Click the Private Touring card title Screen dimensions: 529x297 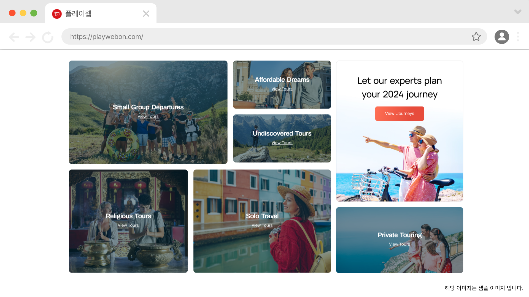(x=400, y=235)
